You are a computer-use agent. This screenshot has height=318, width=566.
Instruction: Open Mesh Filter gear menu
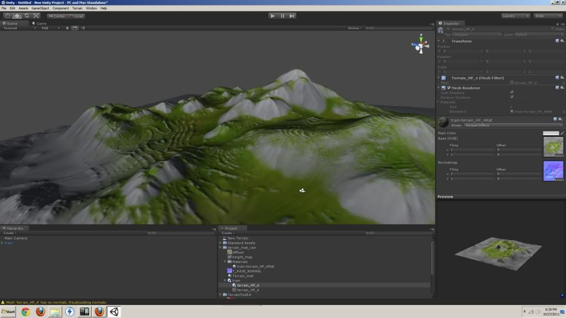coord(562,78)
